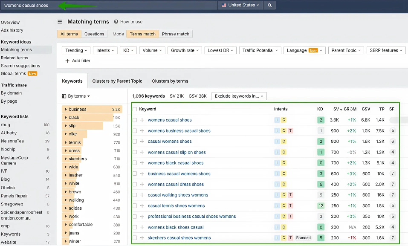Switch to Clusters by Parent Topic tab
The image size is (408, 246).
tap(117, 81)
